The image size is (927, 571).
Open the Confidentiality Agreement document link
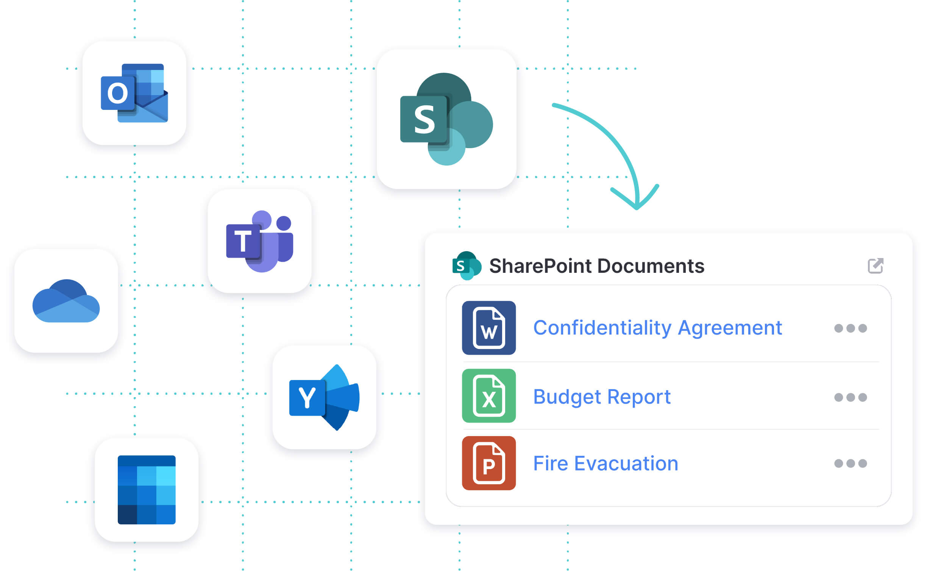click(x=657, y=328)
